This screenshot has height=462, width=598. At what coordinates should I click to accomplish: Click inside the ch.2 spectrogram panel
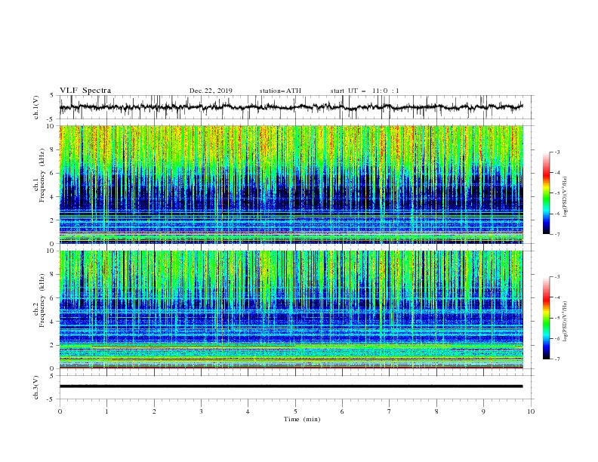tap(291, 310)
